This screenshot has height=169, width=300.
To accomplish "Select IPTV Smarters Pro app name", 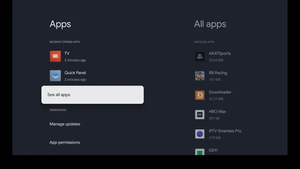I will click(225, 131).
